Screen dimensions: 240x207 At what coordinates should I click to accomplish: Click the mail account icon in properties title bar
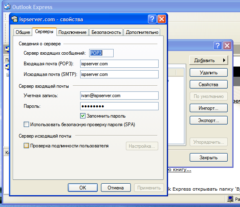coord(14,19)
